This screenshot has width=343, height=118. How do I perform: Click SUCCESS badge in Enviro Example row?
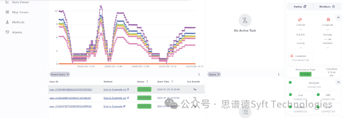[144, 106]
